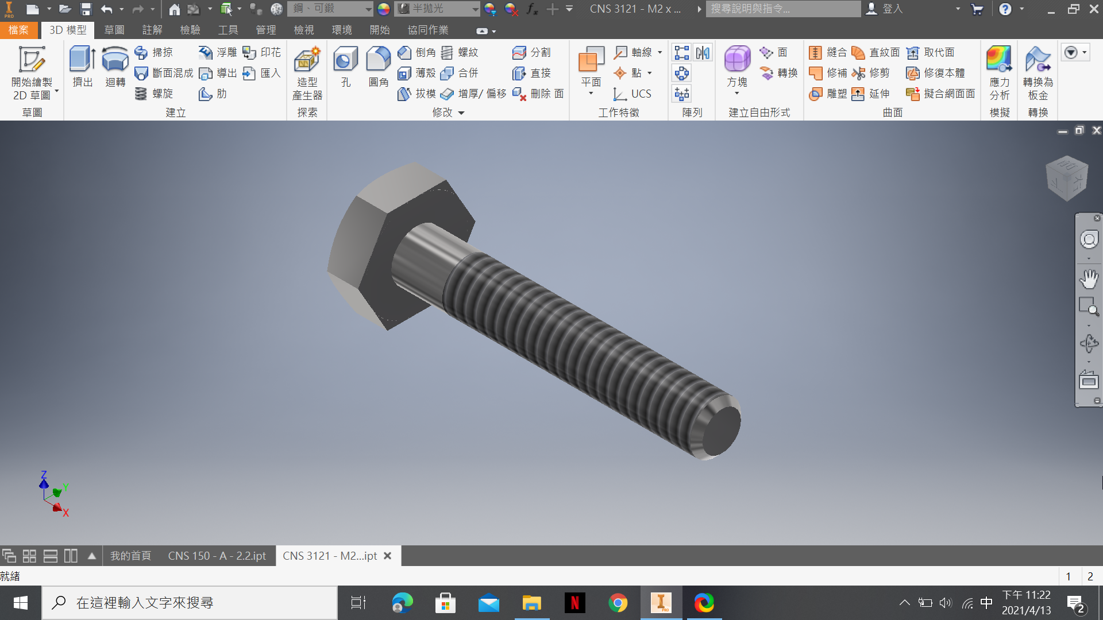Open the appearance dropdown showing 半拋光
The height and width of the screenshot is (620, 1103).
(x=437, y=9)
